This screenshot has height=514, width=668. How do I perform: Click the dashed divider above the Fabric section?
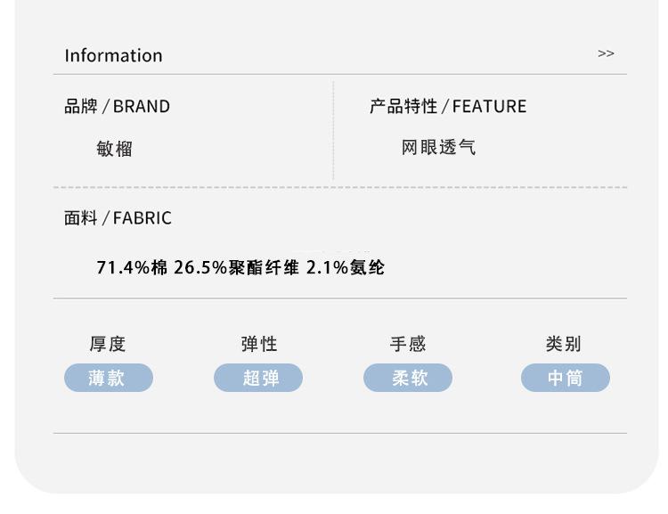tap(340, 187)
